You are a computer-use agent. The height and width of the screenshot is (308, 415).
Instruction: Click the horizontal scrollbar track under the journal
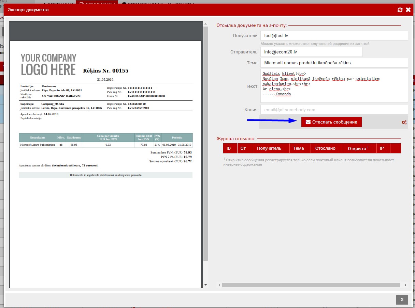pyautogui.click(x=311, y=285)
